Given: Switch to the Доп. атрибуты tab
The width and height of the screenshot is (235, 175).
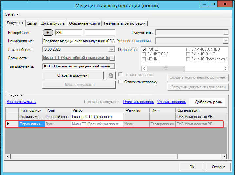Looking at the screenshot, I should point(53,23).
